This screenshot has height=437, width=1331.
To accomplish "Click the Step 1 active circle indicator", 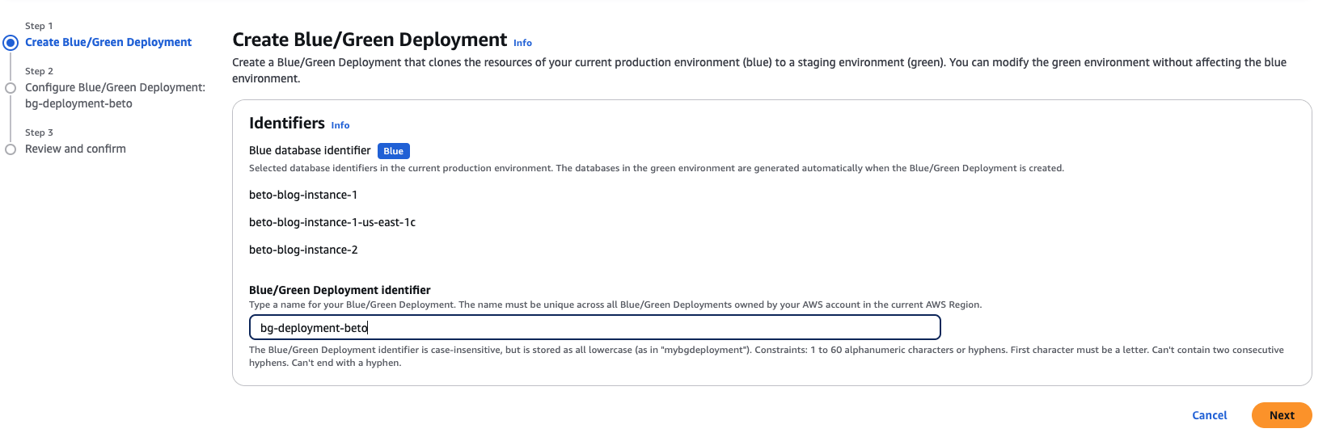I will tap(11, 43).
